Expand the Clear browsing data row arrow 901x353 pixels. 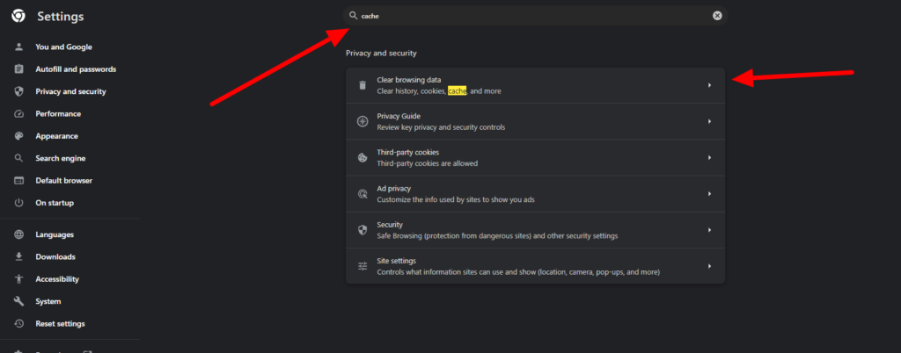click(x=710, y=85)
